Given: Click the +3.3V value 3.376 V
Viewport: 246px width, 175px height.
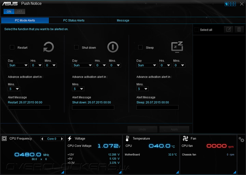Looking at the screenshot, I should tap(114, 163).
